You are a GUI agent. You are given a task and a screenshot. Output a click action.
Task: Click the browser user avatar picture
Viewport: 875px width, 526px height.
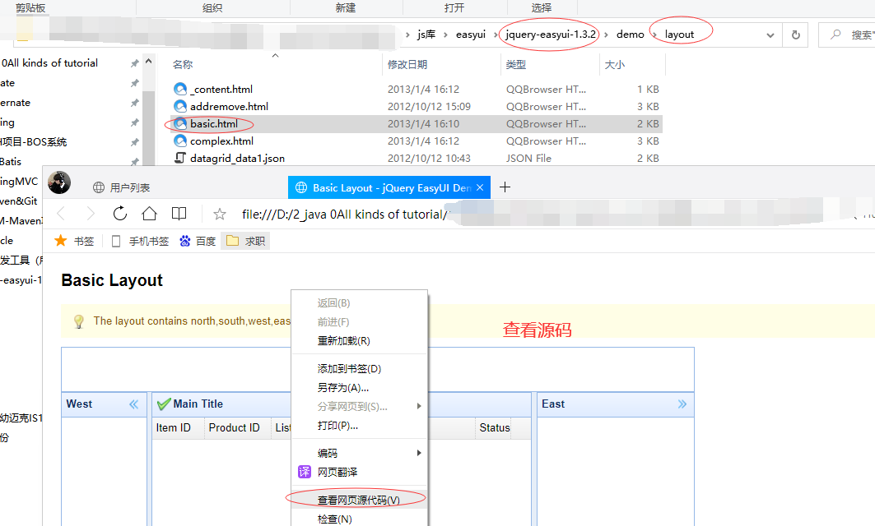(x=59, y=182)
